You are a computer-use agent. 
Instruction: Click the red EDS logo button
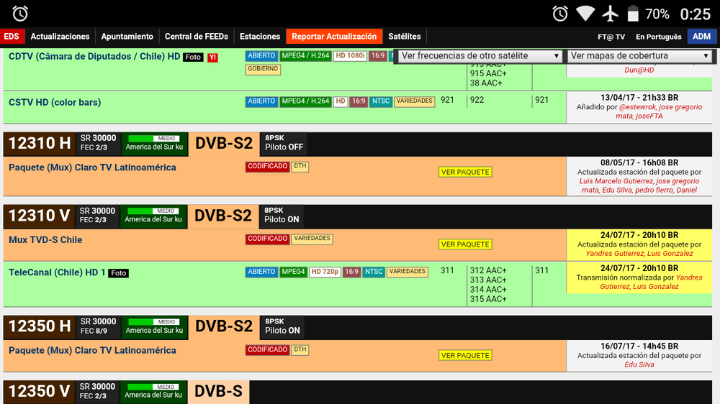[x=12, y=37]
